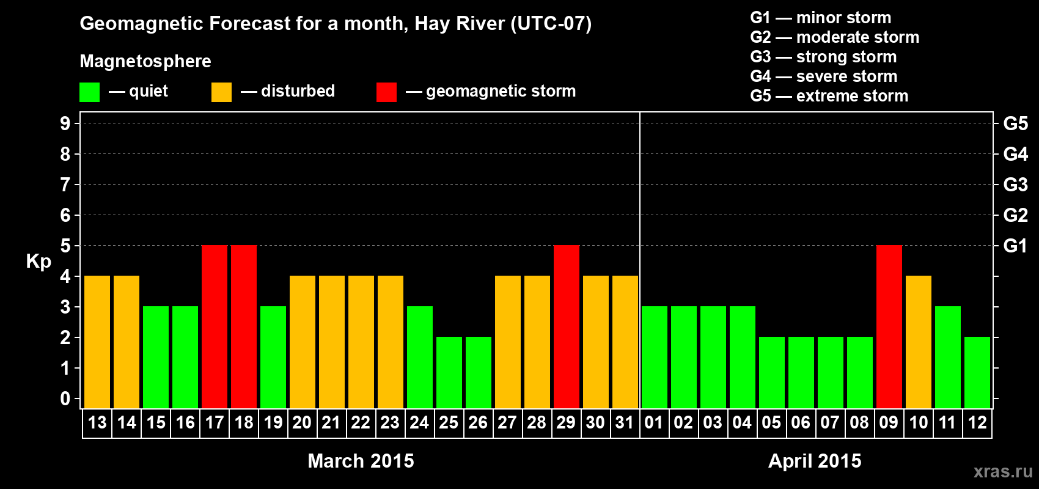The width and height of the screenshot is (1039, 489).
Task: Click the orange bar for March 20
Action: tap(303, 342)
